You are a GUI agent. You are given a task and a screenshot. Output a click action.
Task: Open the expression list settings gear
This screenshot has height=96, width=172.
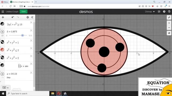pyautogui.click(x=28, y=17)
